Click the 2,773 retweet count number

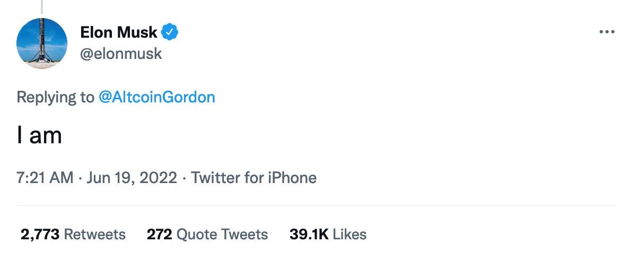[40, 234]
